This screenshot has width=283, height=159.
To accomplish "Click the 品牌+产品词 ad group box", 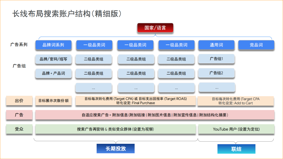I will pyautogui.click(x=53, y=73).
